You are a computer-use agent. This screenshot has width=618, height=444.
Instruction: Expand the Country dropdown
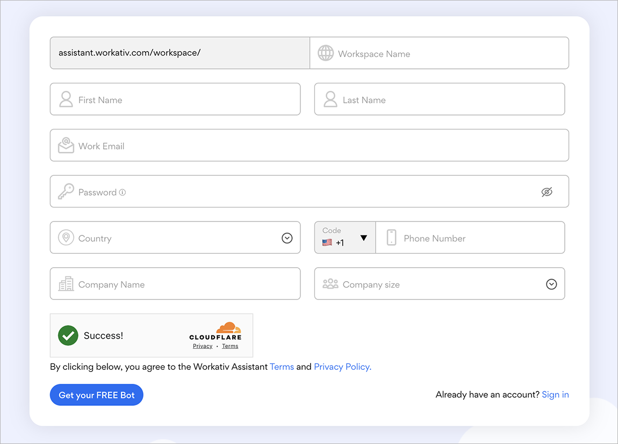coord(287,238)
